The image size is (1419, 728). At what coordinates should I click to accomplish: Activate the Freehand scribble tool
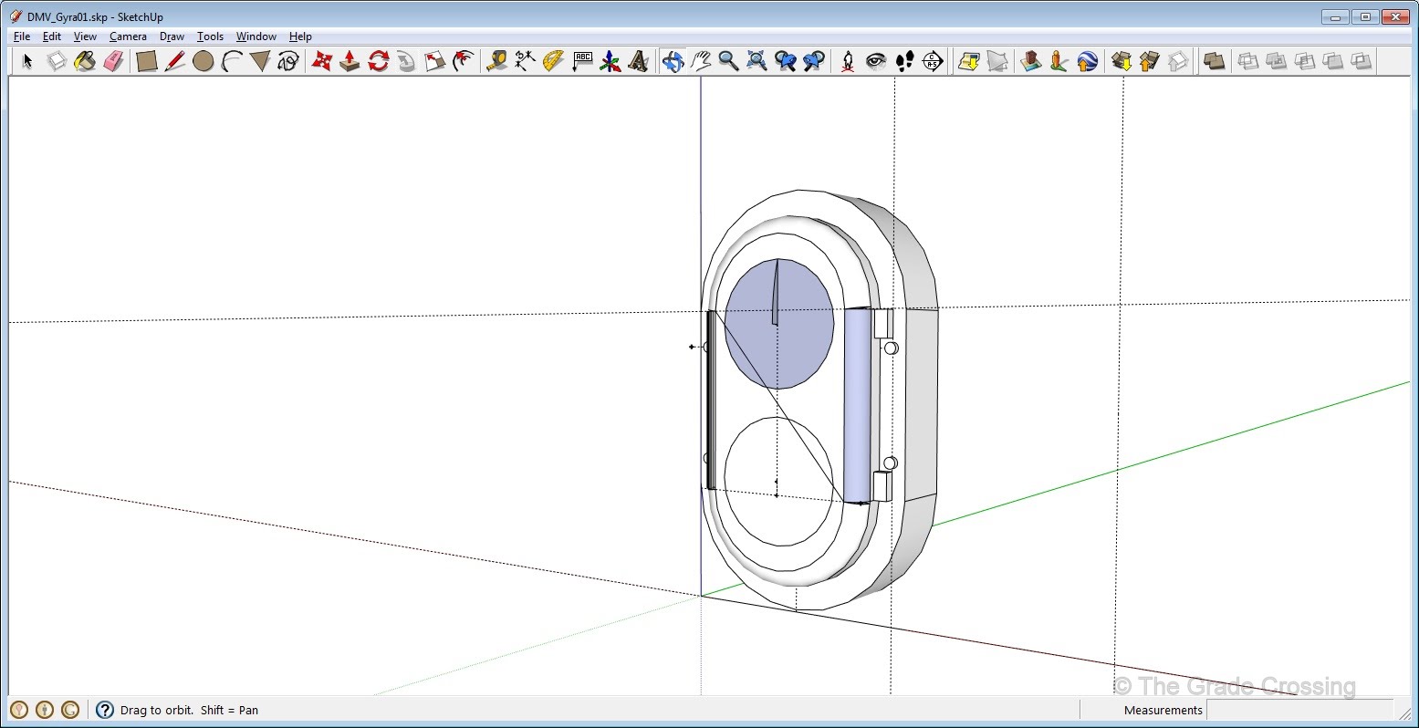coord(288,61)
